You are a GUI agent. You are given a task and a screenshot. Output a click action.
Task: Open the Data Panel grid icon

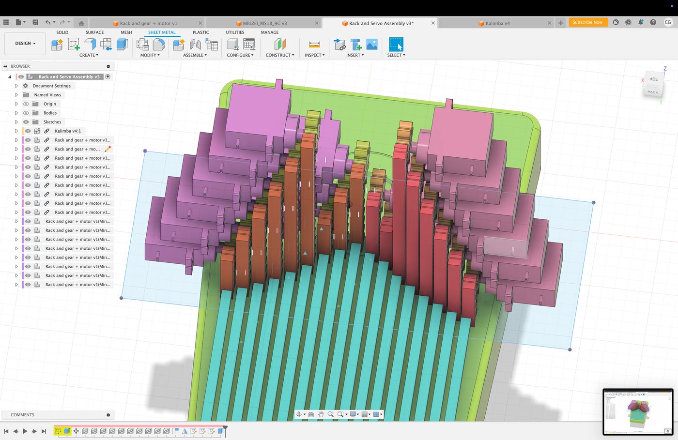6,22
